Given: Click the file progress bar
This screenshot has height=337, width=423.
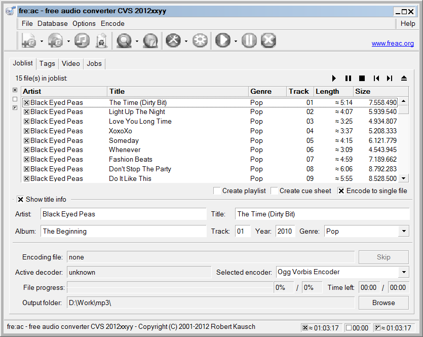Looking at the screenshot, I should coord(170,287).
